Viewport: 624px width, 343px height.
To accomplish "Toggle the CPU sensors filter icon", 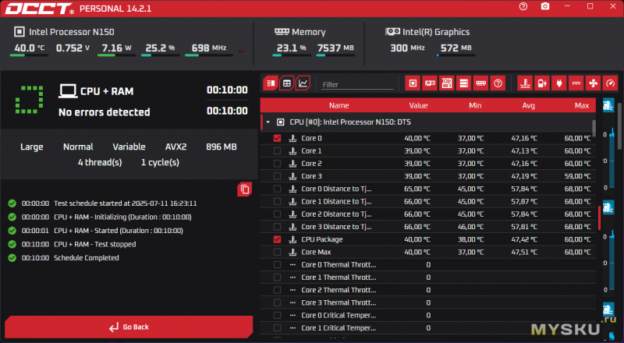I will 413,83.
